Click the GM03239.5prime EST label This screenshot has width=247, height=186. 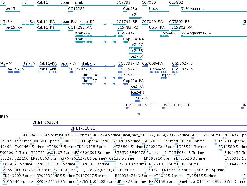[x=105, y=135]
